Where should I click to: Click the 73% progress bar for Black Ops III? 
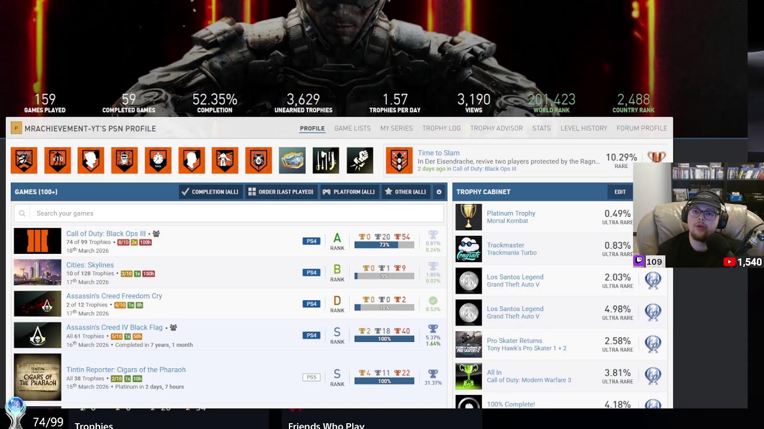[x=384, y=245]
